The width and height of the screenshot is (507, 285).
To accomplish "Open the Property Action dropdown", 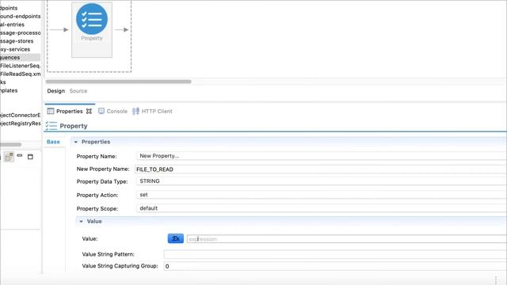I will tap(322, 195).
